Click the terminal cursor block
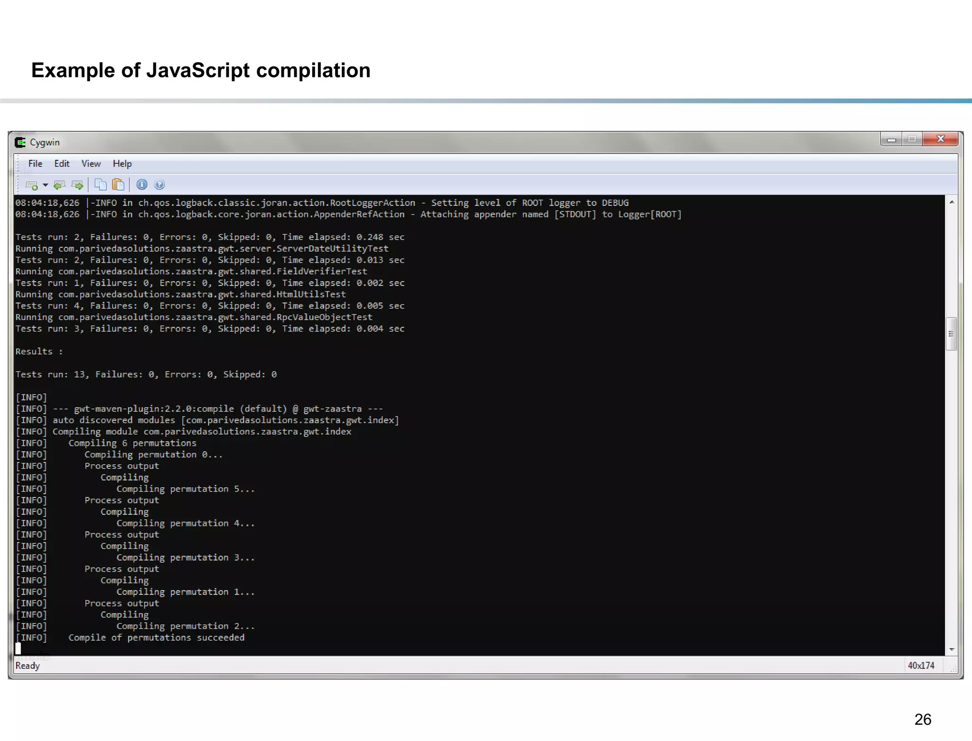 point(19,649)
